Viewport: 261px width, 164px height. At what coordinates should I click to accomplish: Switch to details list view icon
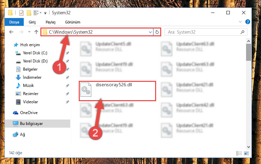pyautogui.click(x=239, y=153)
